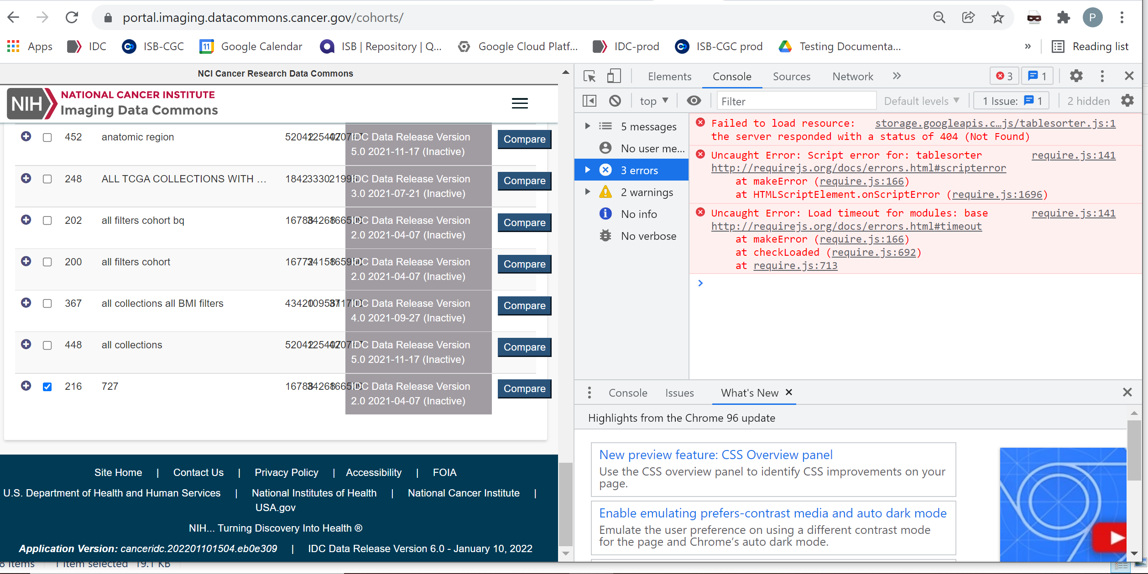Create a live expression using the eye icon
This screenshot has width=1148, height=574.
693,100
